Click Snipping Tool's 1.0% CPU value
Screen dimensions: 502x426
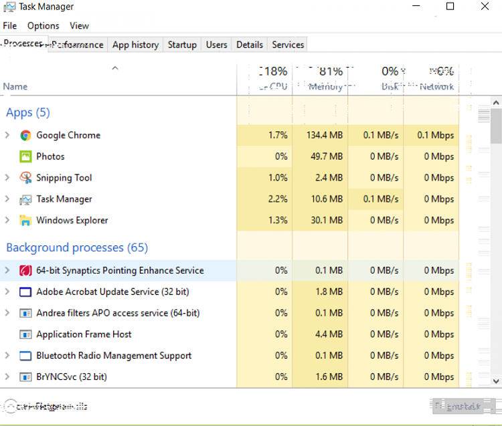point(278,178)
